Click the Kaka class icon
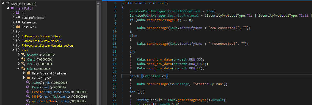This screenshot has height=105, width=312. [23, 69]
